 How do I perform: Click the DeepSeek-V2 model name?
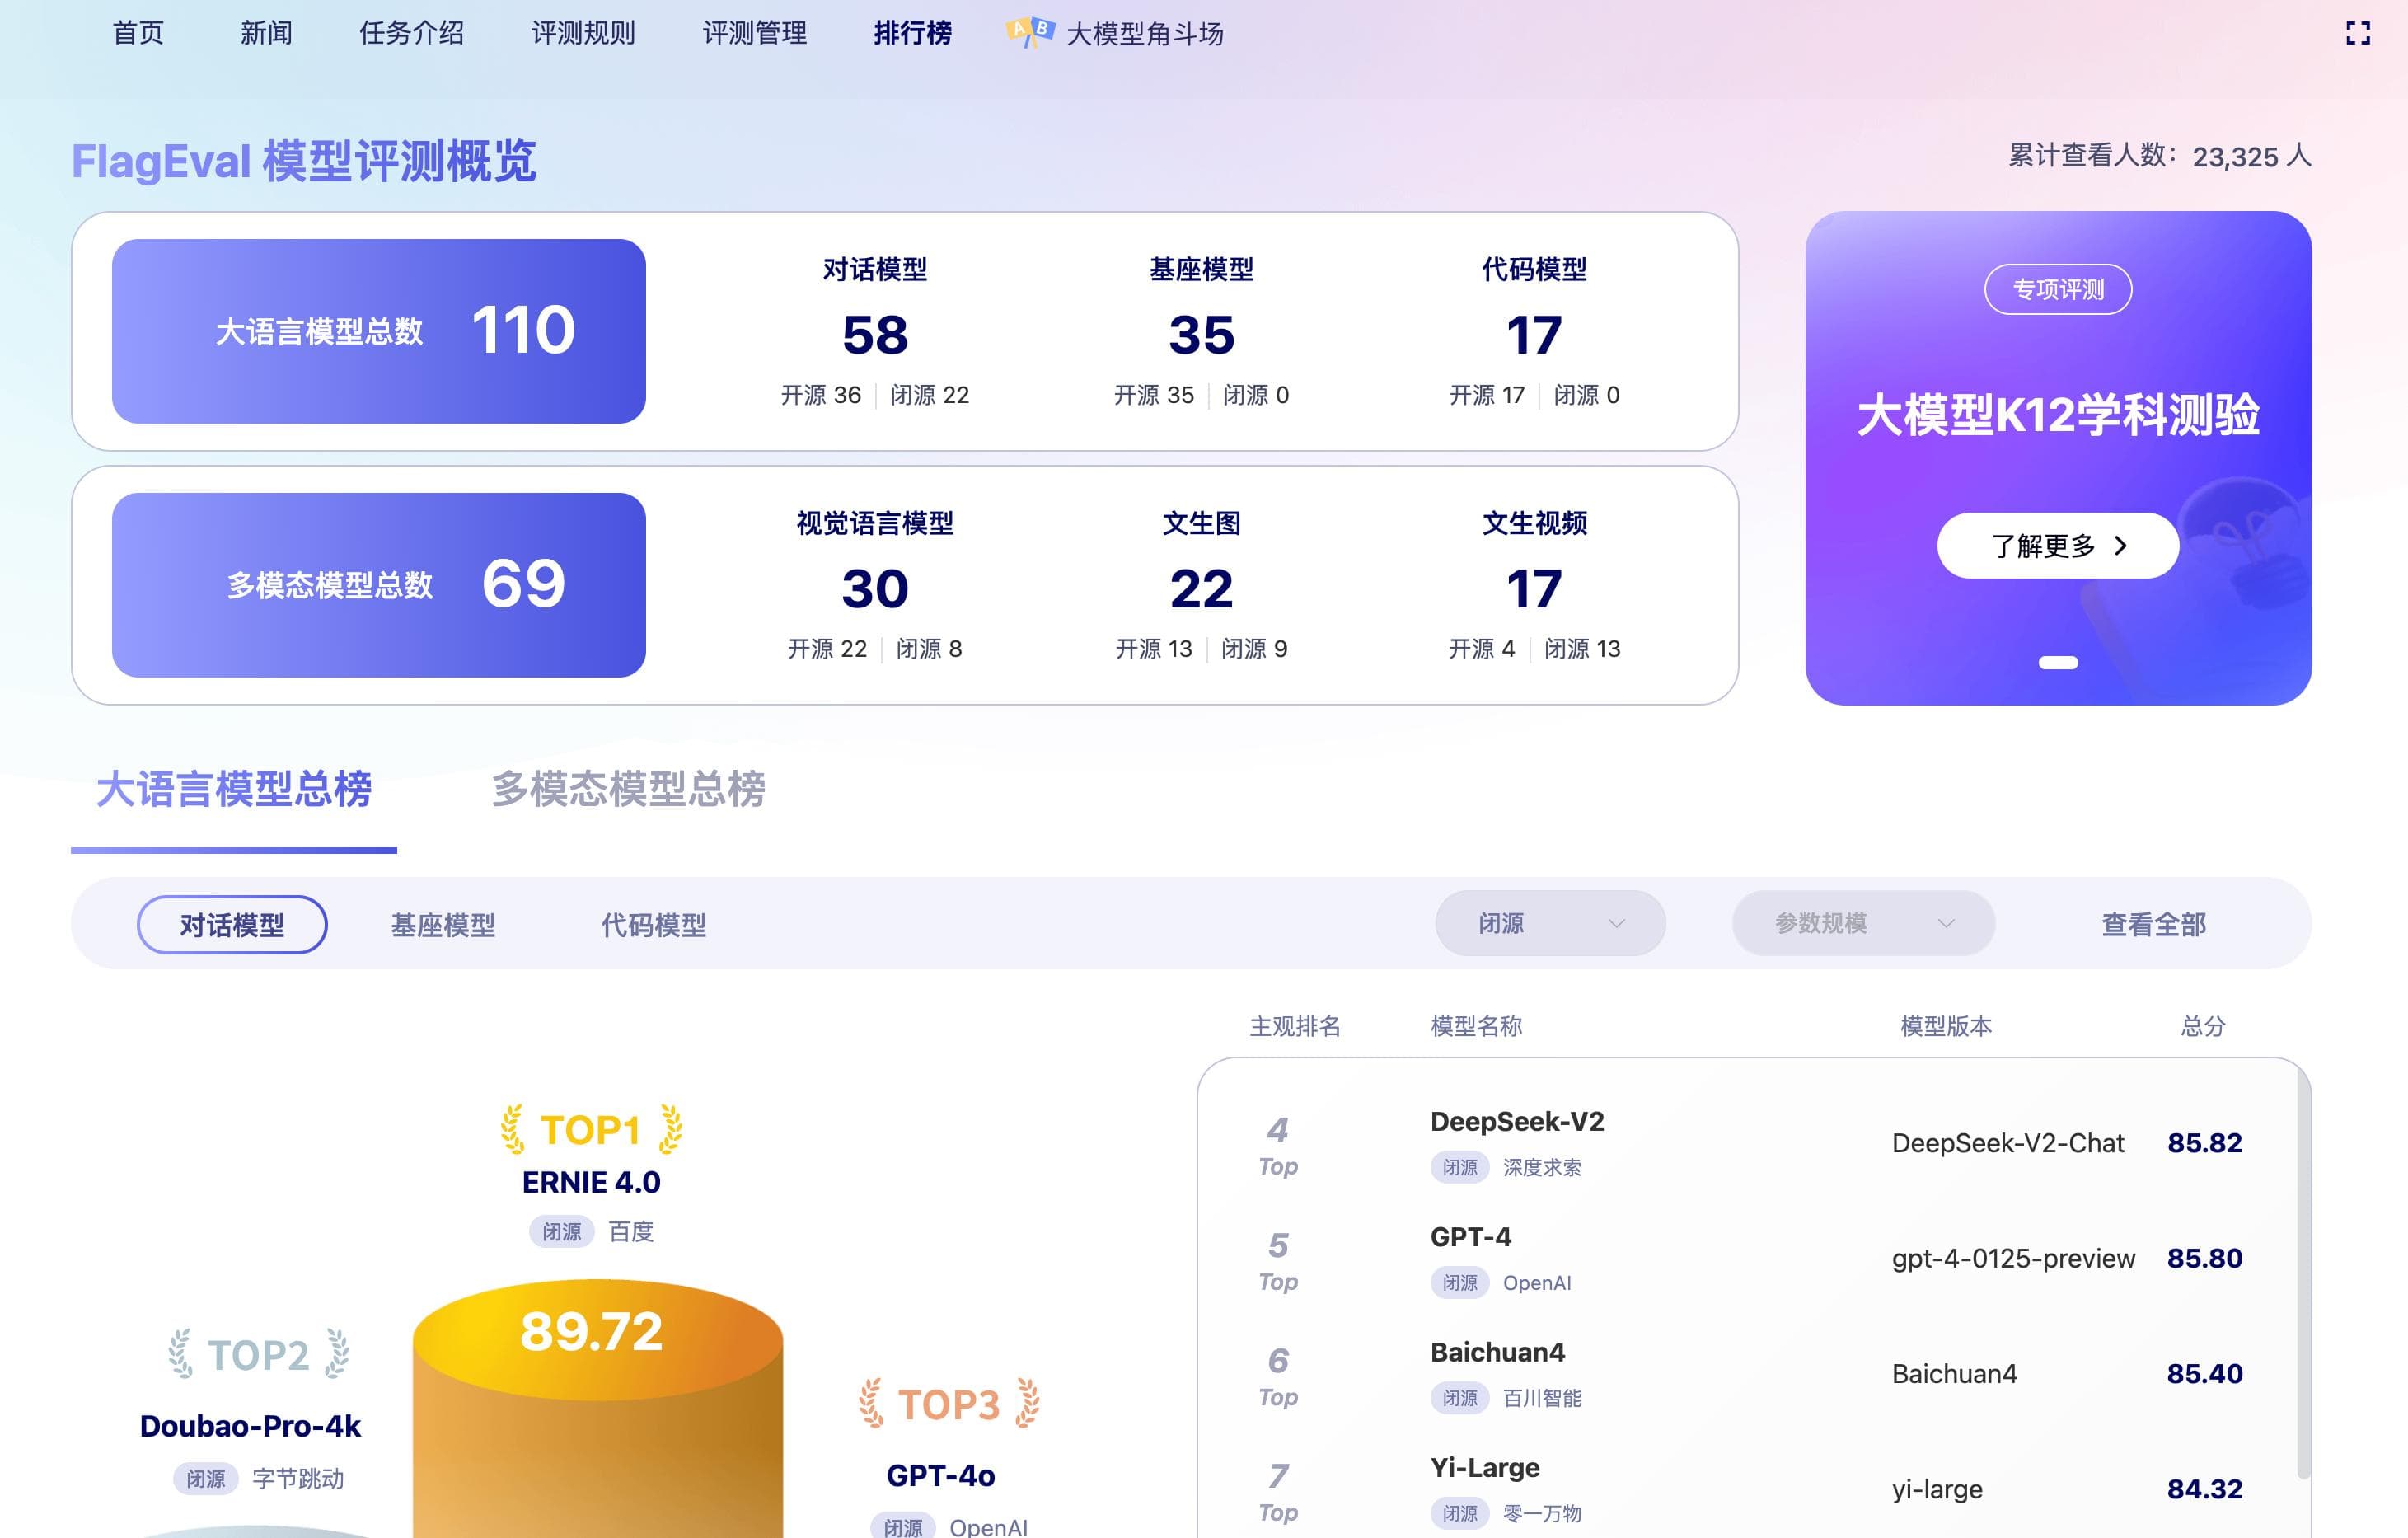(x=1517, y=1121)
